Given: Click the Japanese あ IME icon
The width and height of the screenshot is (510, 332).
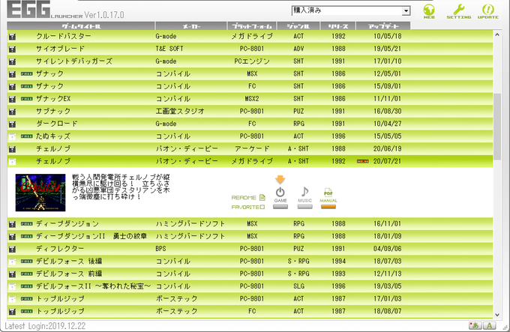Looking at the screenshot, I should [475, 325].
